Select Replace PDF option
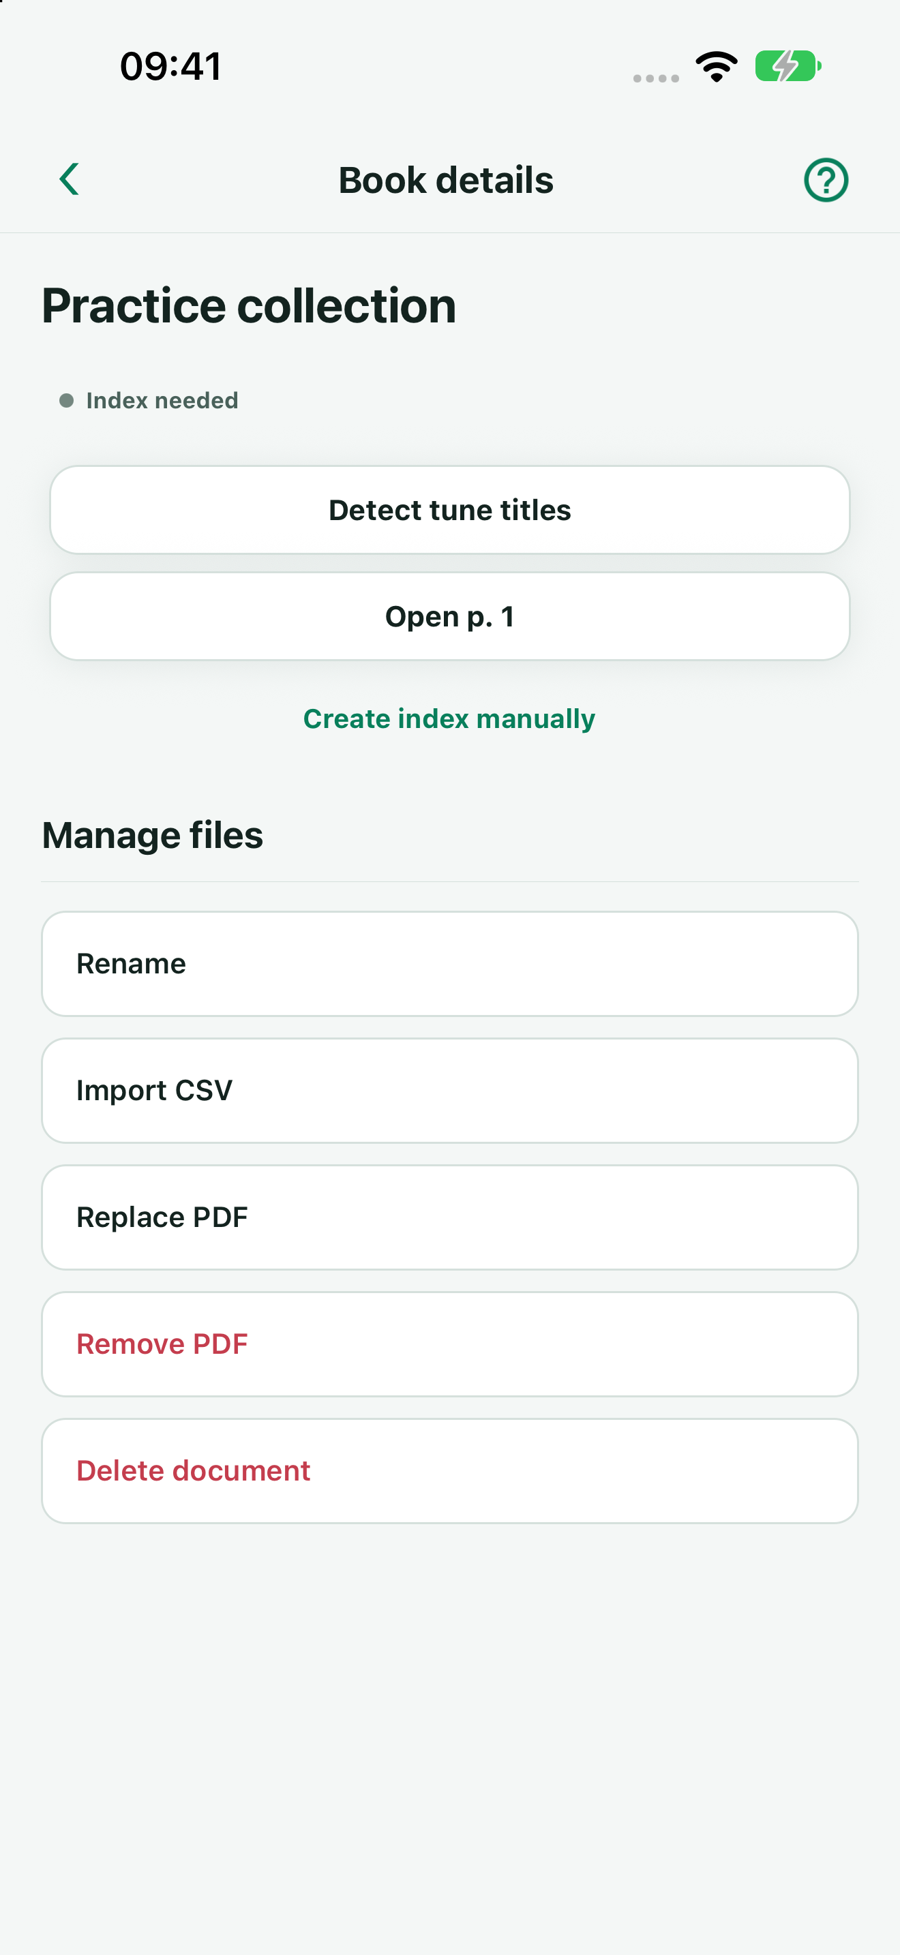Viewport: 900px width, 1955px height. pos(450,1217)
